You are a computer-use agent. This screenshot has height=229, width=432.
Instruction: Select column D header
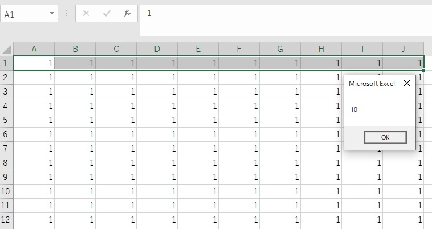coord(157,49)
